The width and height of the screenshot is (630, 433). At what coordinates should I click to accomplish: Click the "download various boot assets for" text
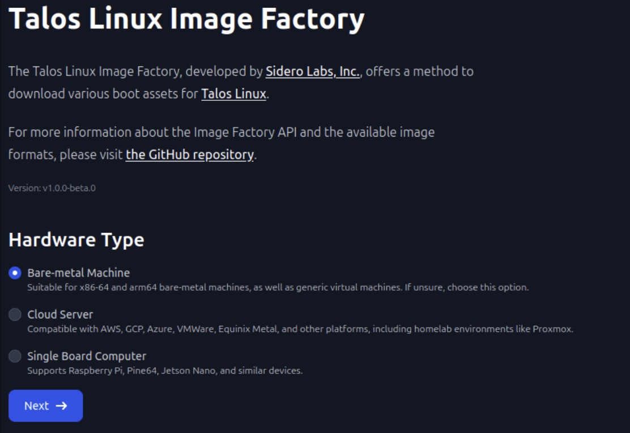tap(103, 94)
